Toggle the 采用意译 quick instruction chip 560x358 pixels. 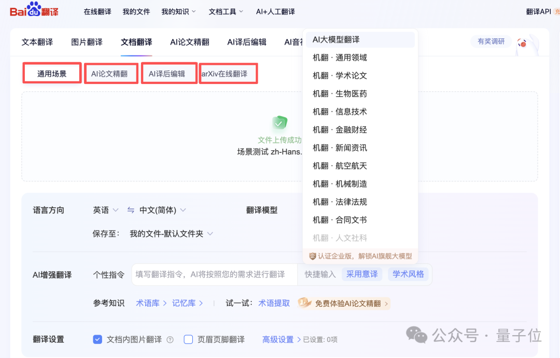(x=362, y=274)
